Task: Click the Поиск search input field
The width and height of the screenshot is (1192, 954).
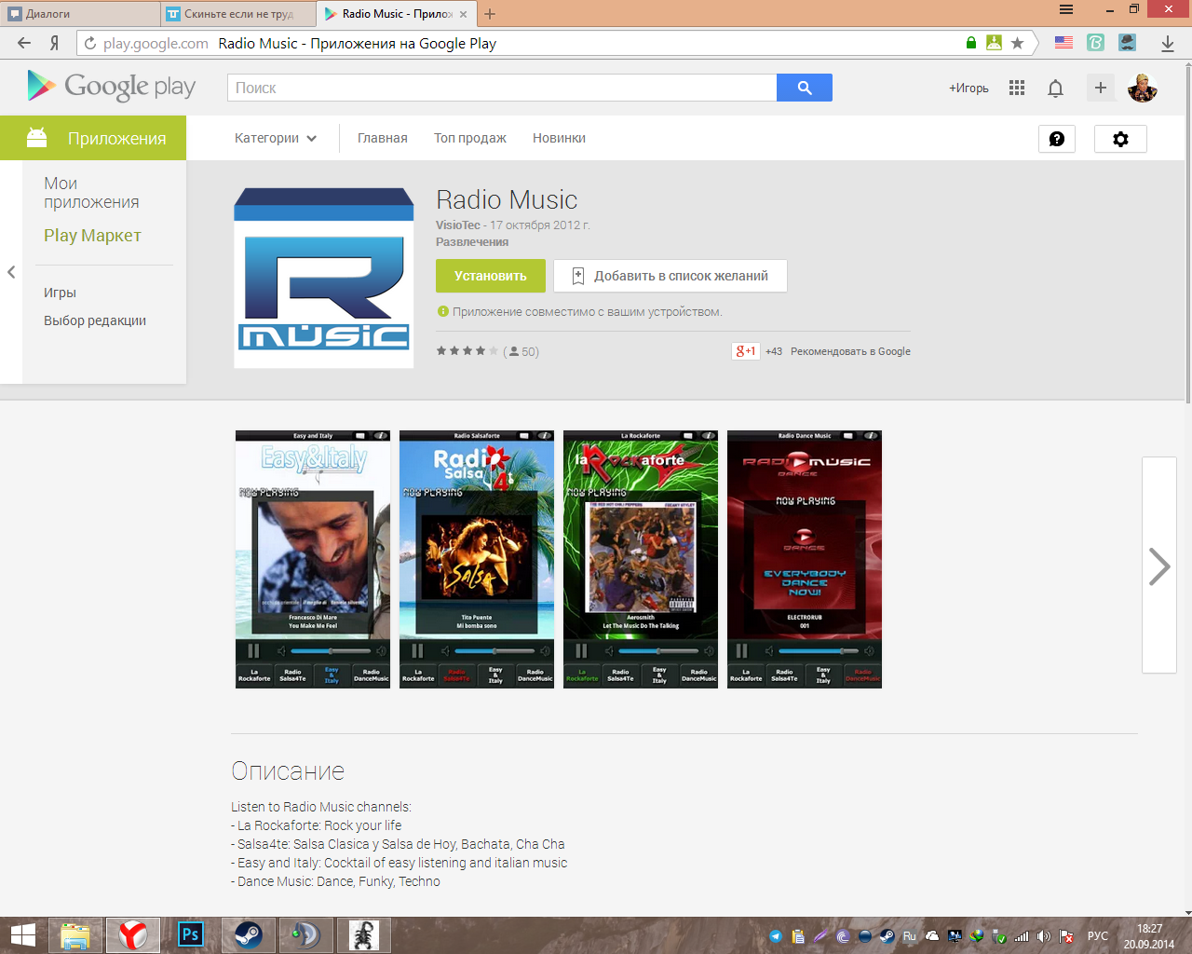Action: pyautogui.click(x=501, y=88)
